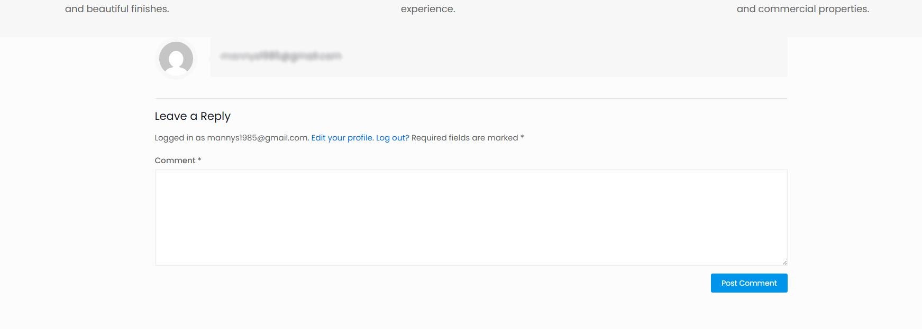Click the pointer notch of the comment bubble

[209, 57]
